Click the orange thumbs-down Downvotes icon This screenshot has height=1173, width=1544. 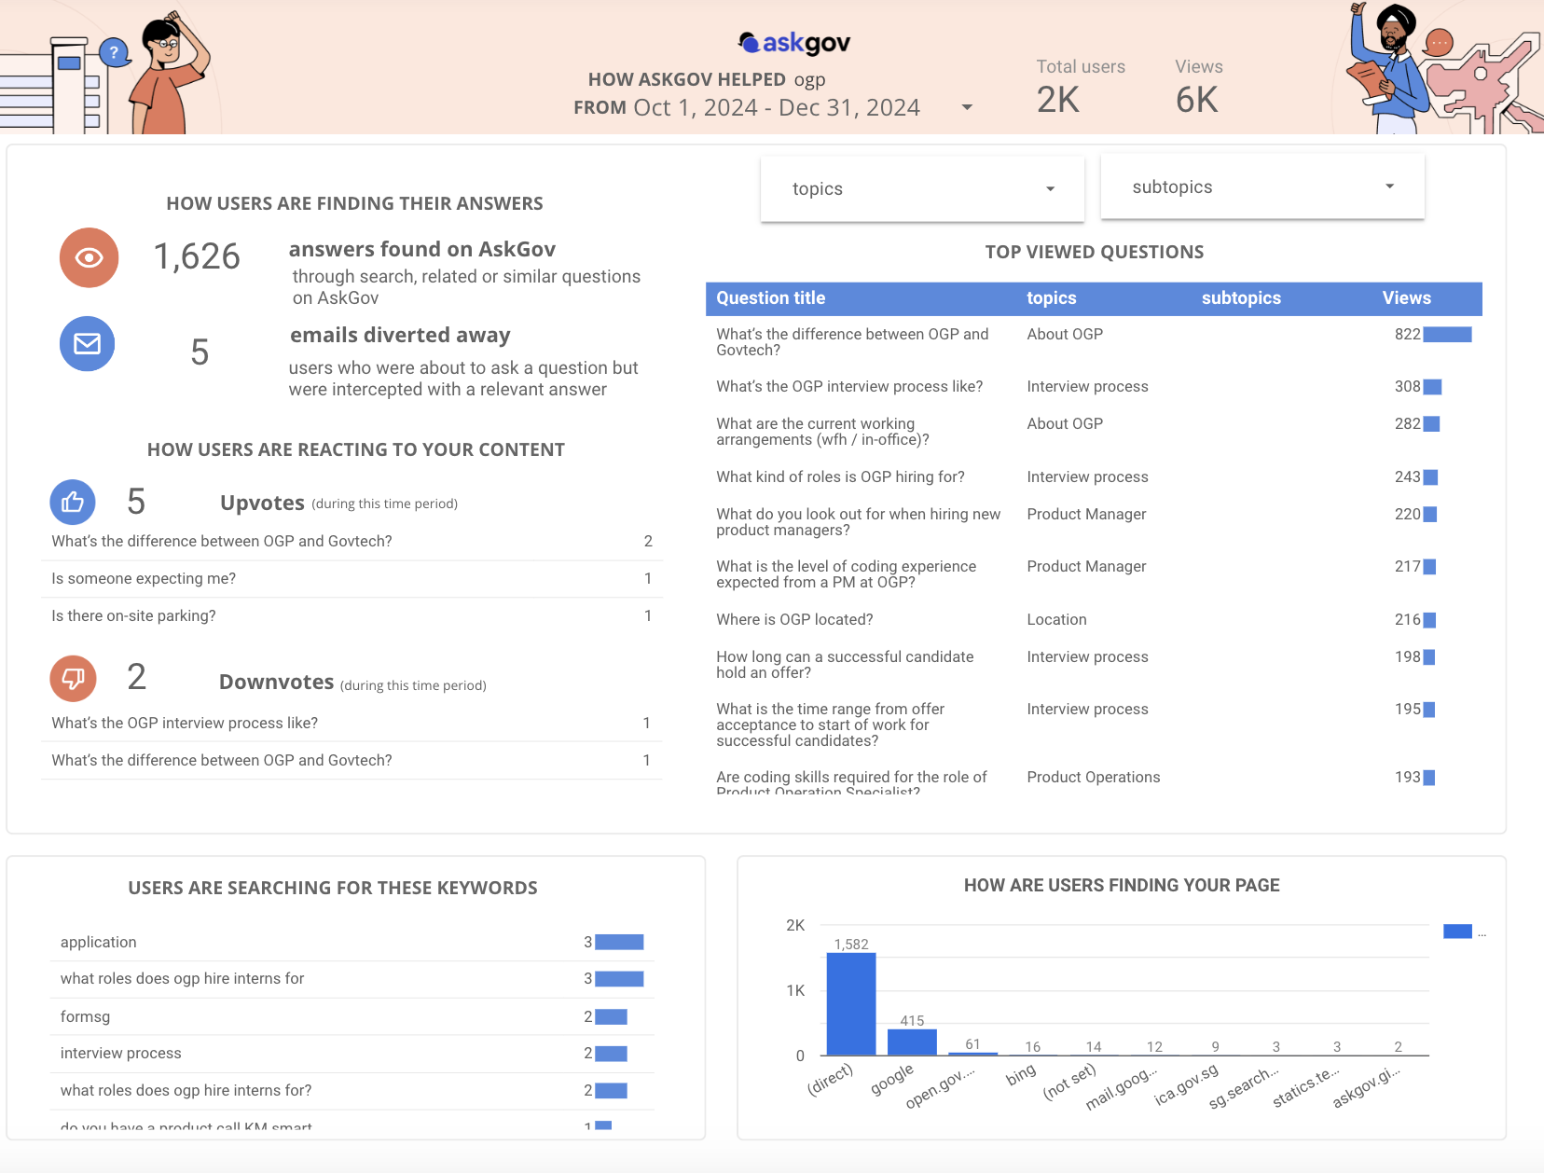click(73, 678)
